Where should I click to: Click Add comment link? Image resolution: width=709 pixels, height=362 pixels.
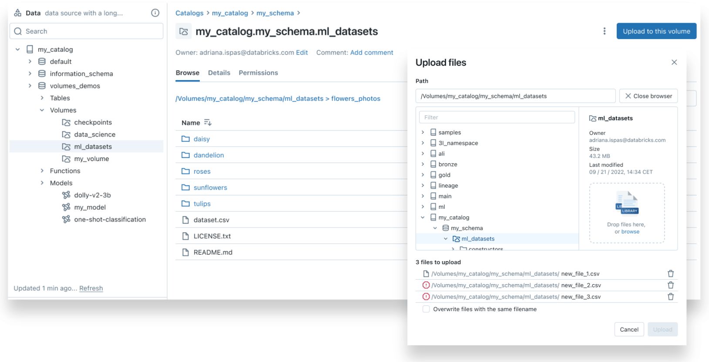[371, 53]
